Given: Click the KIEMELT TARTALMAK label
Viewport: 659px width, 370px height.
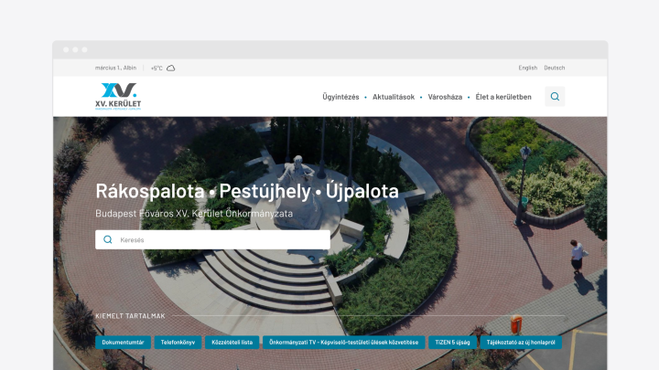Looking at the screenshot, I should [x=130, y=316].
